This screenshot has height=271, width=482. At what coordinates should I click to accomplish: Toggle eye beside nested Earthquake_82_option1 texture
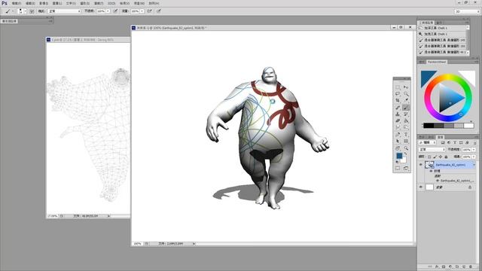[438, 181]
